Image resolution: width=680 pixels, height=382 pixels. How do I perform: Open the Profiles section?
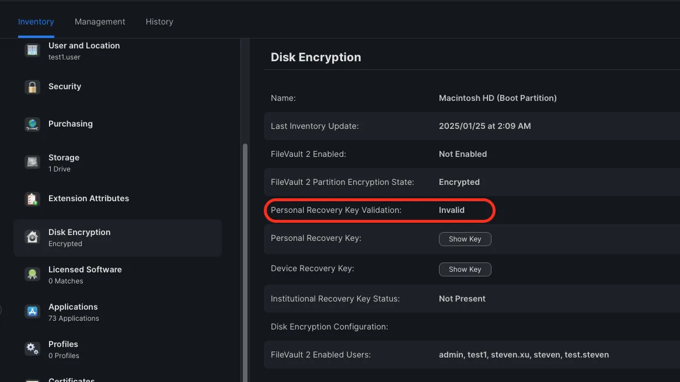pyautogui.click(x=117, y=349)
